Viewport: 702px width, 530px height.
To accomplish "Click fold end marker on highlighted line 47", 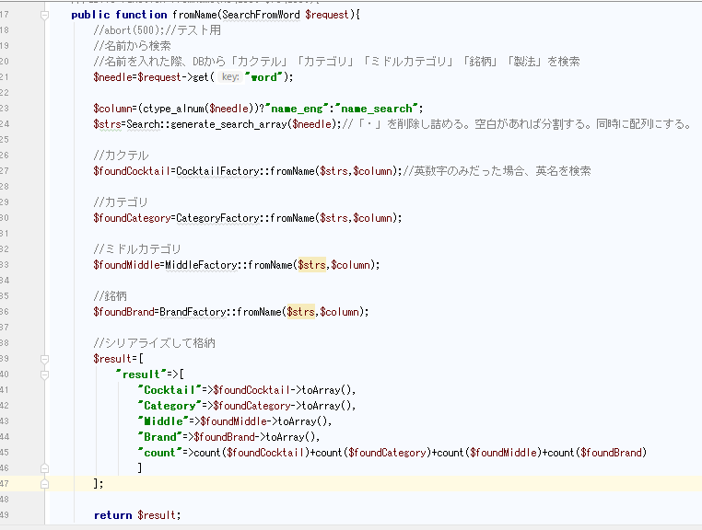I will [x=45, y=483].
